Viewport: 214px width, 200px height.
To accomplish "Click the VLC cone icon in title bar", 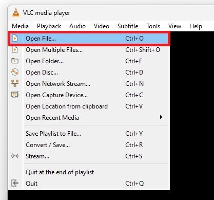I will [16, 13].
